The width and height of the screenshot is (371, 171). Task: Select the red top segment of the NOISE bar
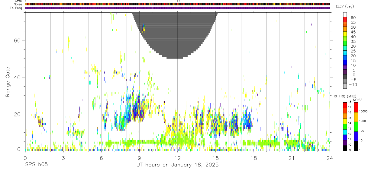click(x=356, y=107)
